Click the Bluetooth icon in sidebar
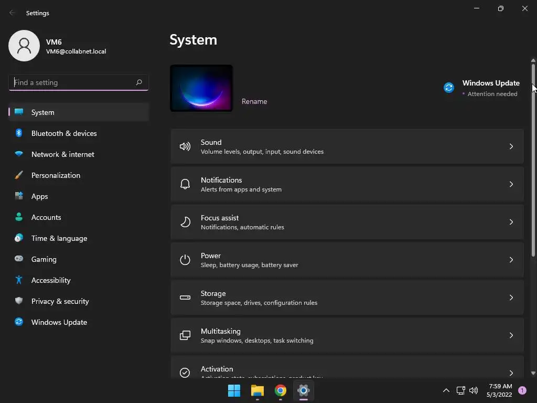 click(19, 133)
